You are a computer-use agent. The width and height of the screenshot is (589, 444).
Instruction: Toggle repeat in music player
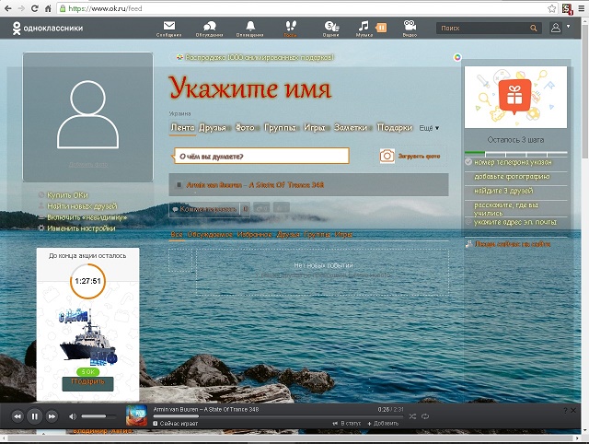tap(425, 416)
